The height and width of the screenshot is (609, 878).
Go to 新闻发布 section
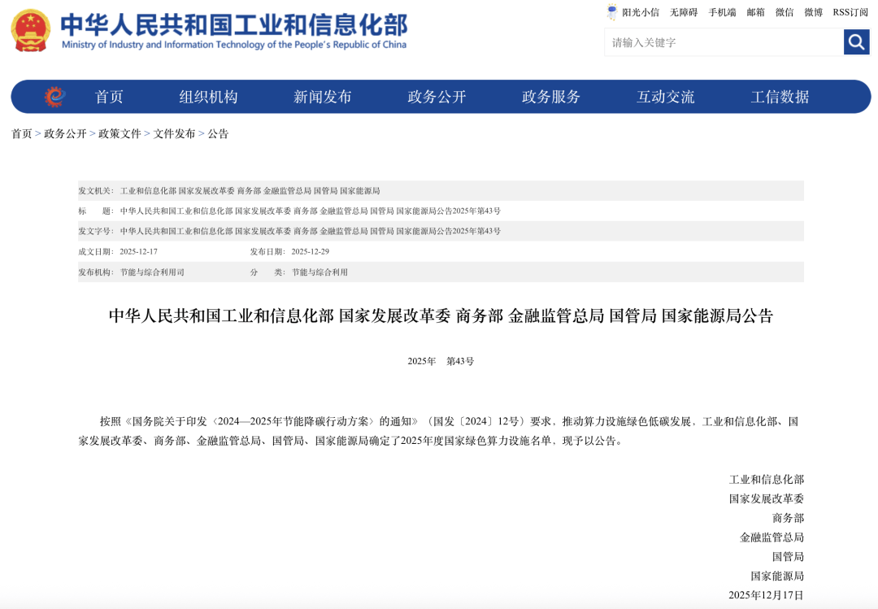pos(322,97)
